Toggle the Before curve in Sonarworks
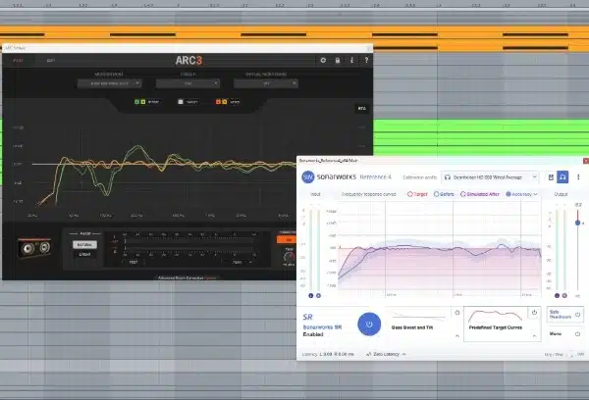The width and height of the screenshot is (589, 400). [x=444, y=194]
